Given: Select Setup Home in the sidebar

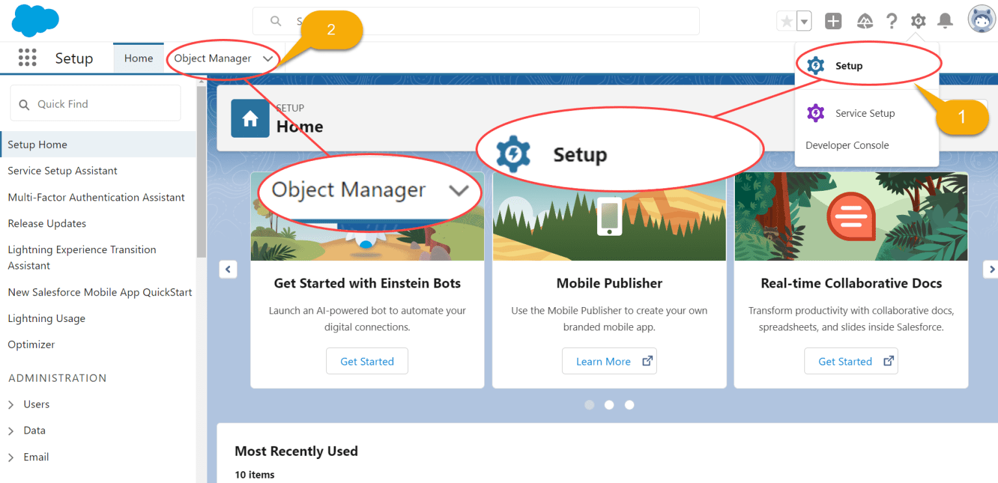Looking at the screenshot, I should click(98, 144).
